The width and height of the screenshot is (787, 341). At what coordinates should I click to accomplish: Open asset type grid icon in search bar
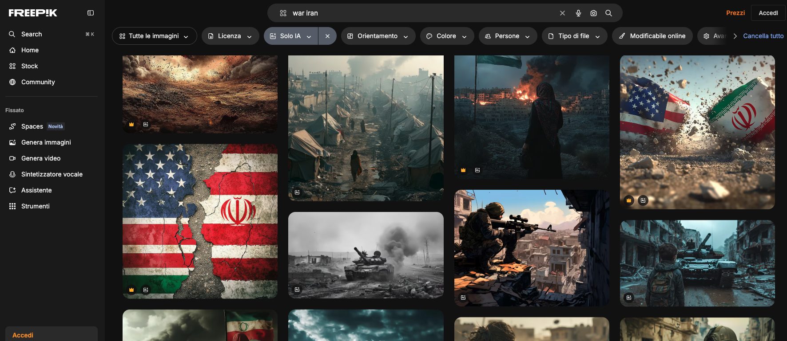283,13
